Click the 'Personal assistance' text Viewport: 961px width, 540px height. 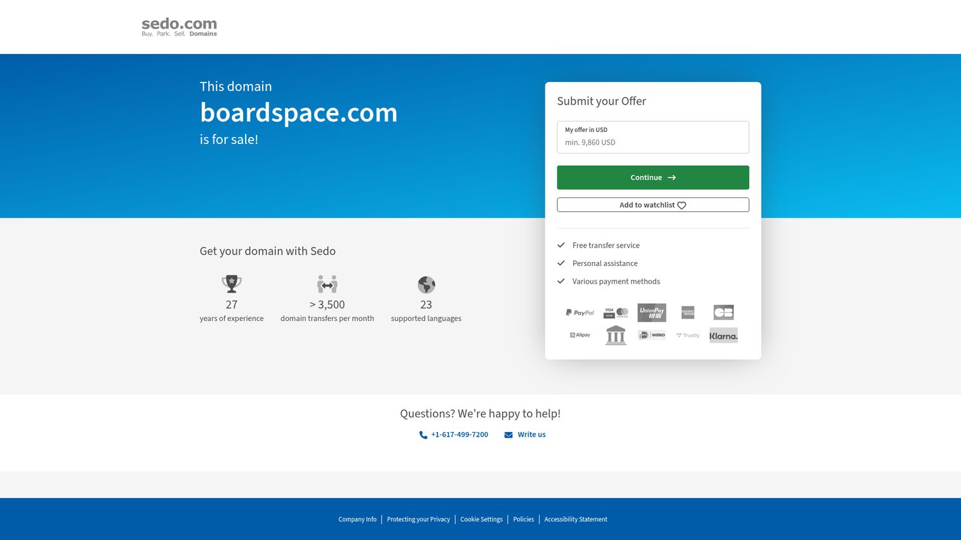coord(605,263)
